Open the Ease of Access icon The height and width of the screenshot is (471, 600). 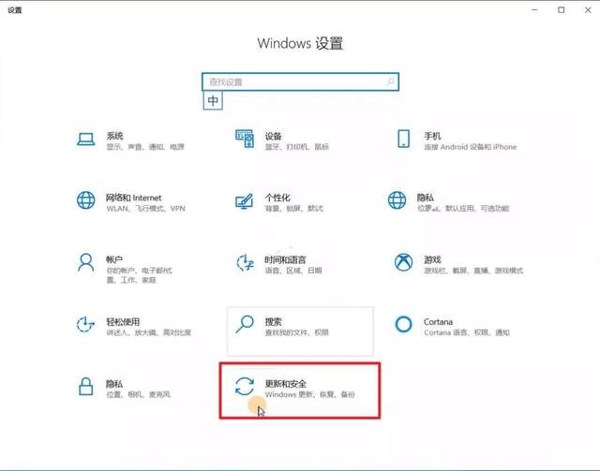pyautogui.click(x=85, y=325)
